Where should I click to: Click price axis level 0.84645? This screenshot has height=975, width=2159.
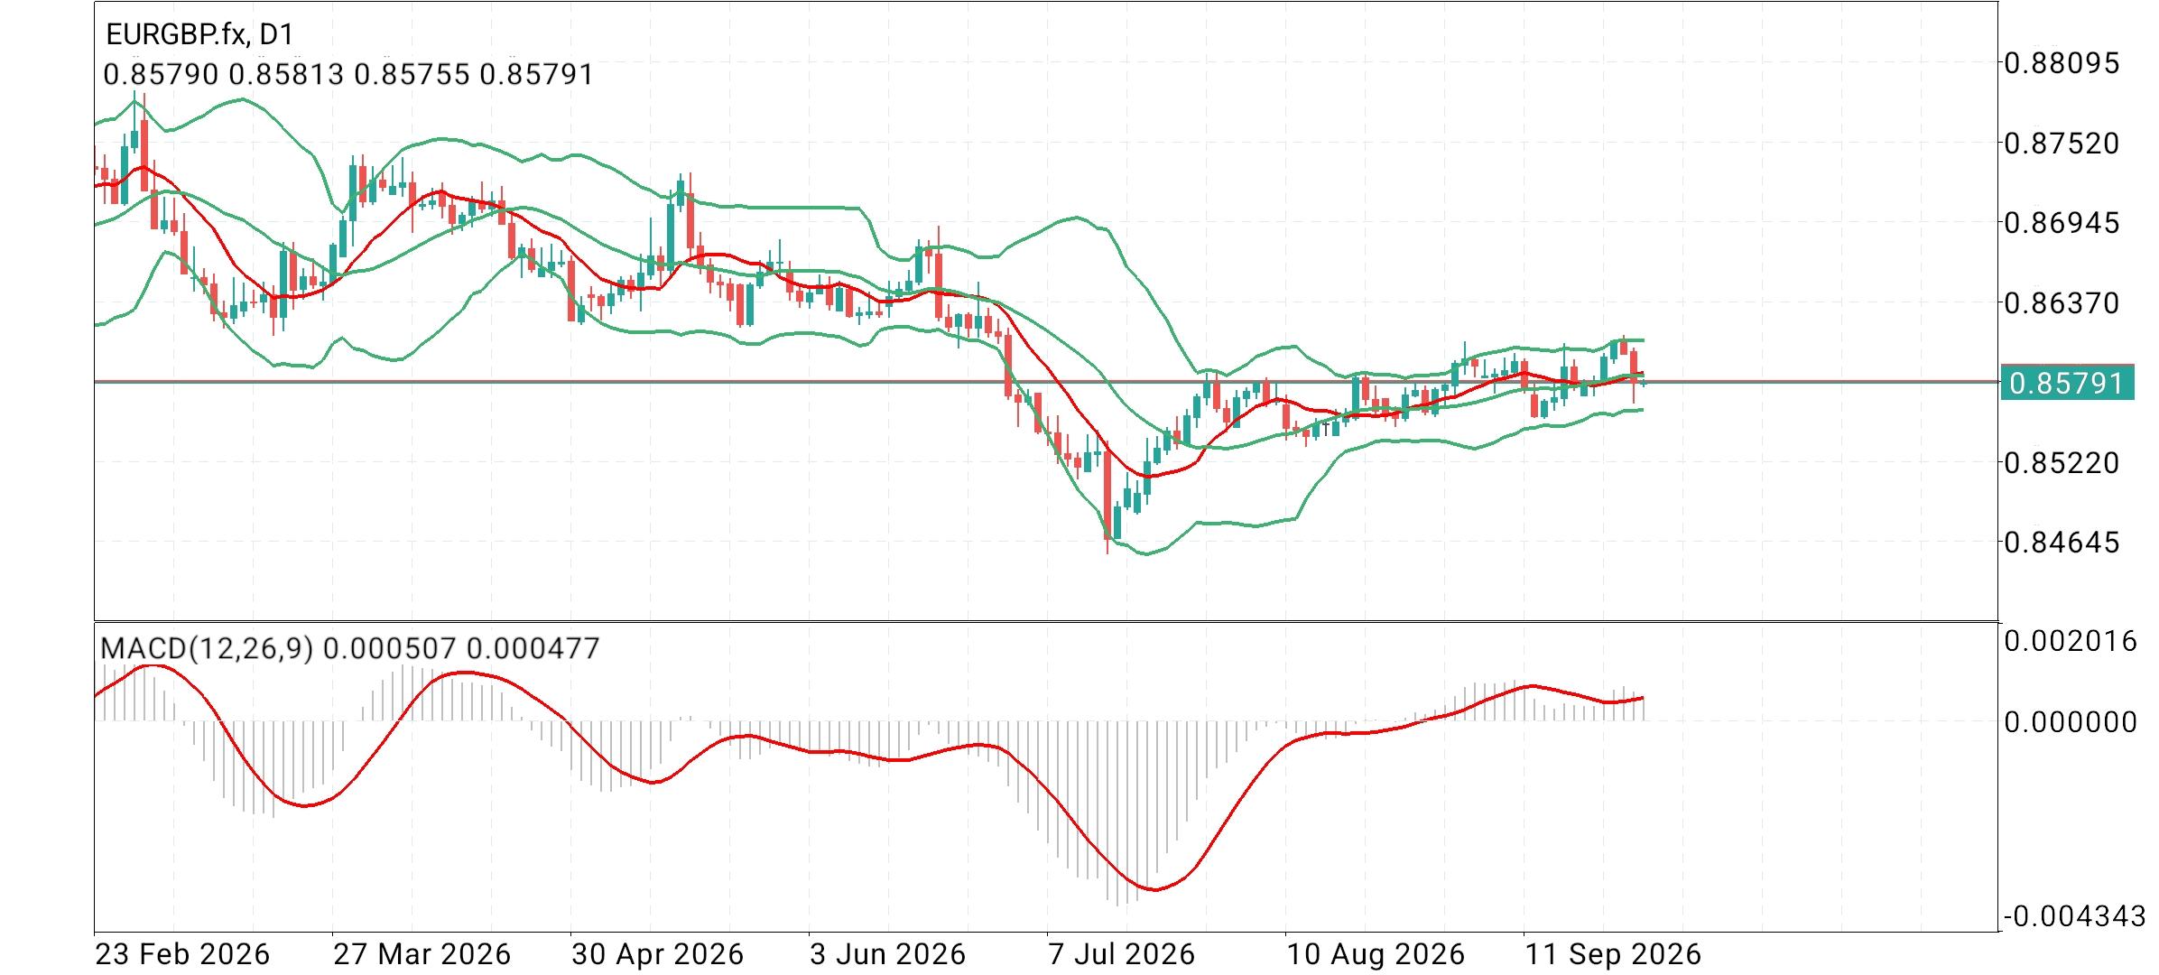pyautogui.click(x=2062, y=542)
